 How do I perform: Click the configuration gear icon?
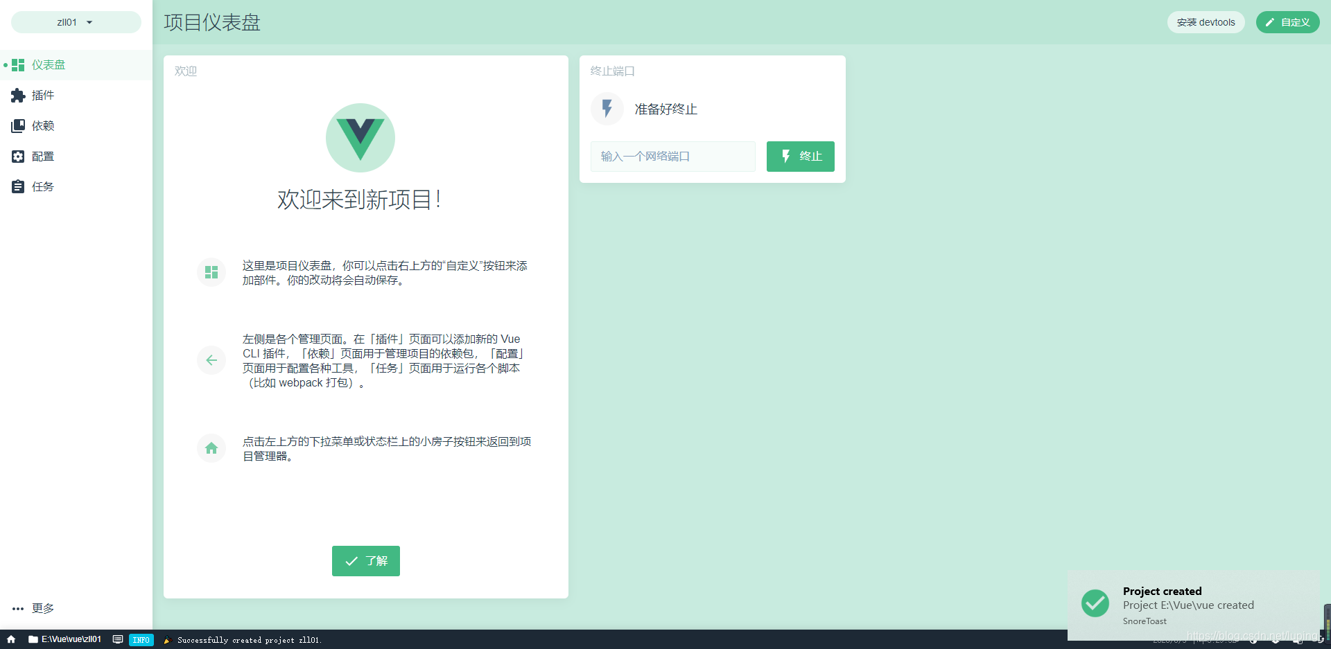tap(18, 157)
